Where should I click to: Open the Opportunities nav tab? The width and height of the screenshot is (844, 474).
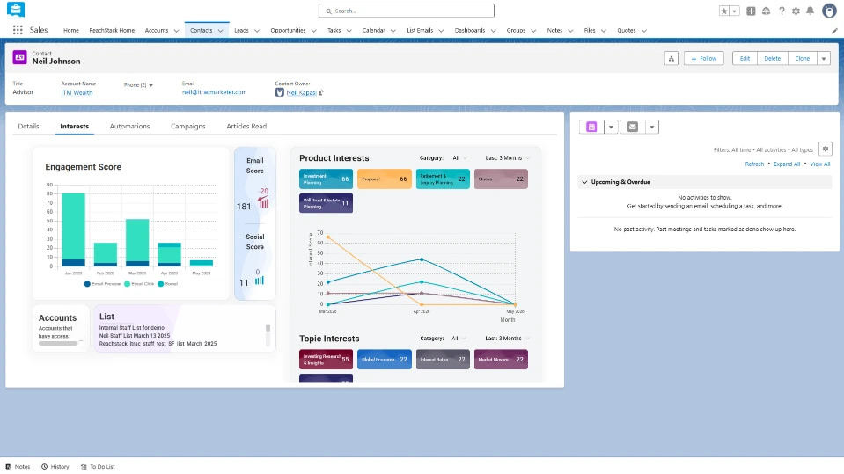click(288, 31)
